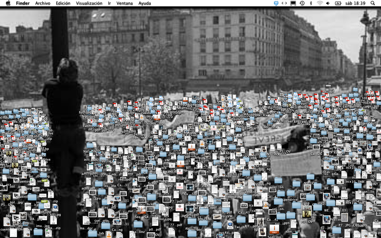Screen dimensions: 381x238
Task: Open Spotlight search magnifying glass
Action: [x=373, y=3]
